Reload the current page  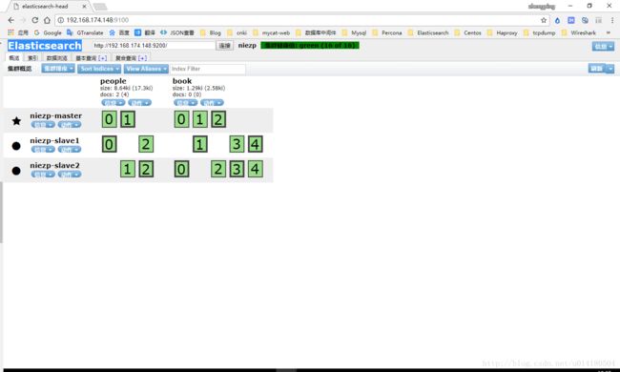[35, 20]
